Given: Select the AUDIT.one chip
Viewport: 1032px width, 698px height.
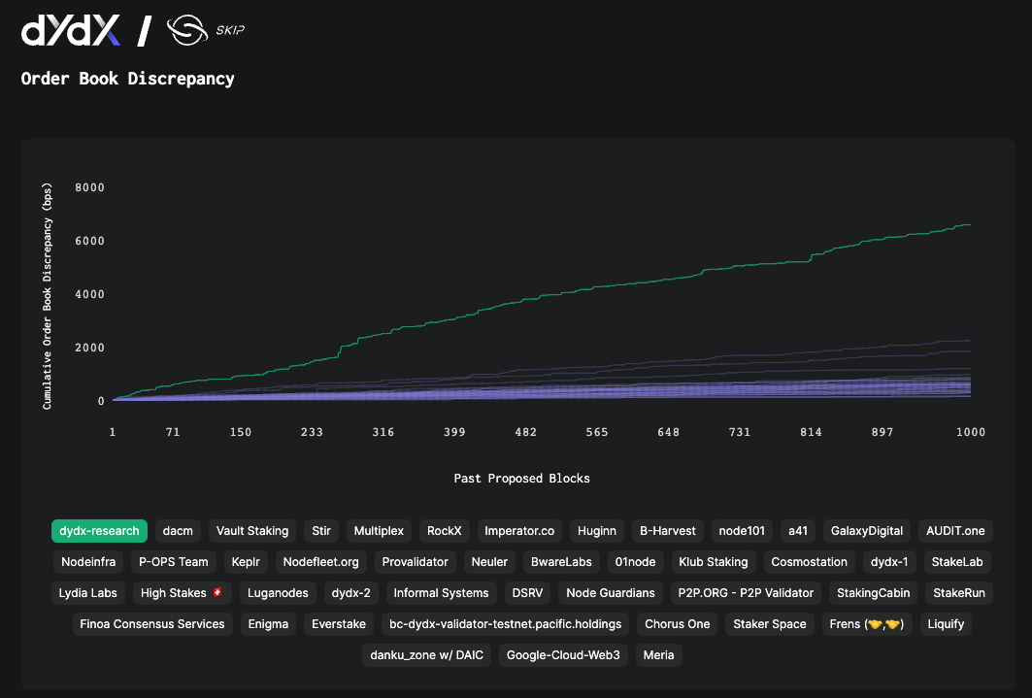Looking at the screenshot, I should [955, 531].
